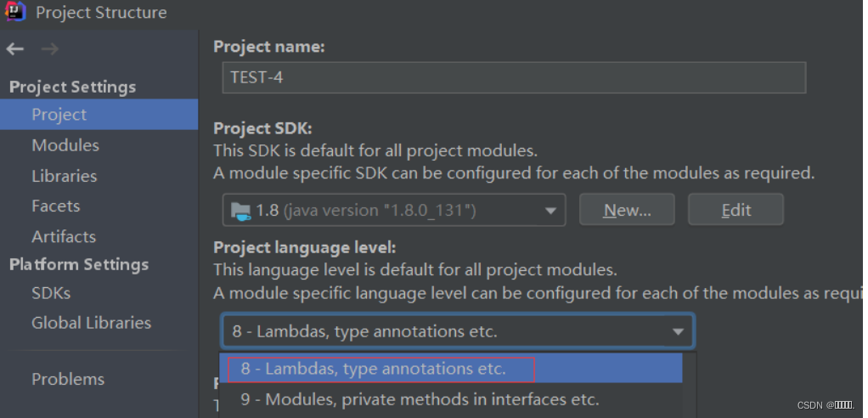Select language level 8 Lambdas option

point(374,369)
